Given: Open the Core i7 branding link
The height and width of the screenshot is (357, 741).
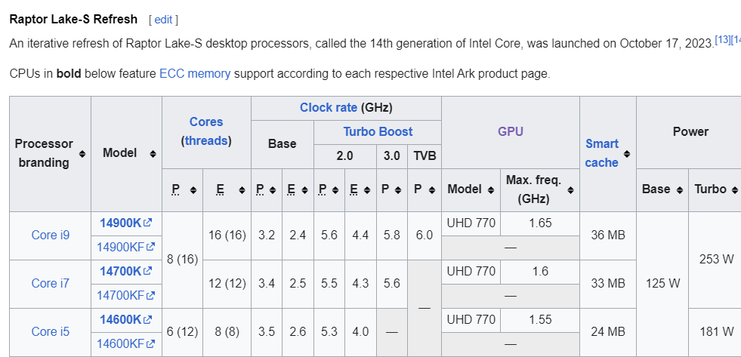Looking at the screenshot, I should click(x=51, y=283).
